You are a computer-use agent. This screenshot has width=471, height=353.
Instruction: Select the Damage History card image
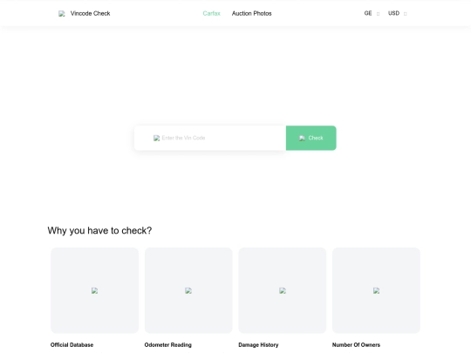click(283, 290)
